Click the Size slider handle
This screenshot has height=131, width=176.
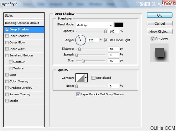pyautogui.click(x=83, y=61)
